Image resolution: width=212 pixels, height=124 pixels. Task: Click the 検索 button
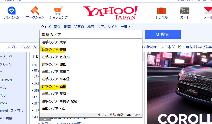(163, 34)
